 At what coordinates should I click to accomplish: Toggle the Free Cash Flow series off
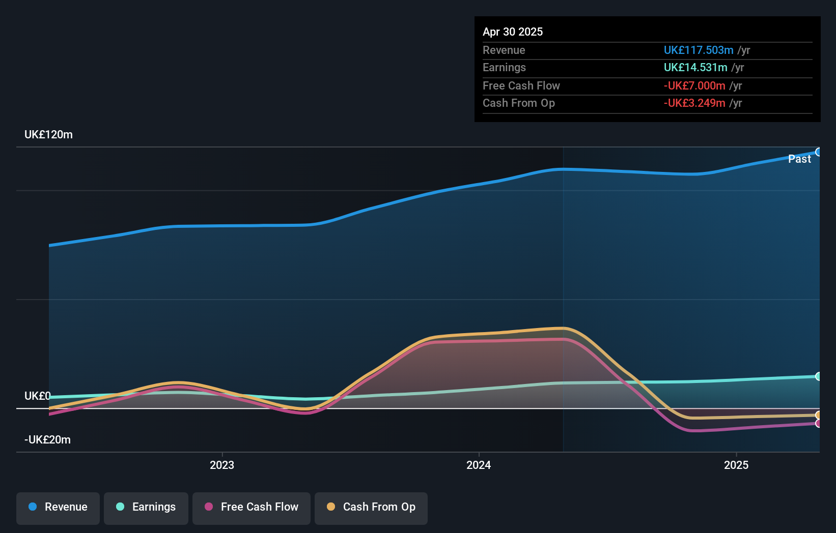pyautogui.click(x=251, y=507)
